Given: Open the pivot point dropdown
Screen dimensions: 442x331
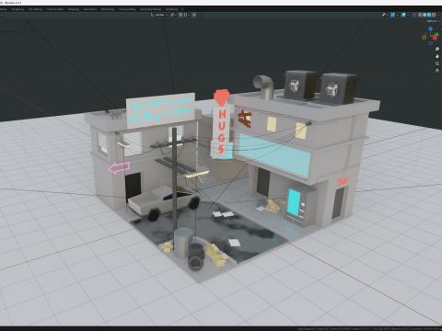Looking at the screenshot, I should 173,15.
